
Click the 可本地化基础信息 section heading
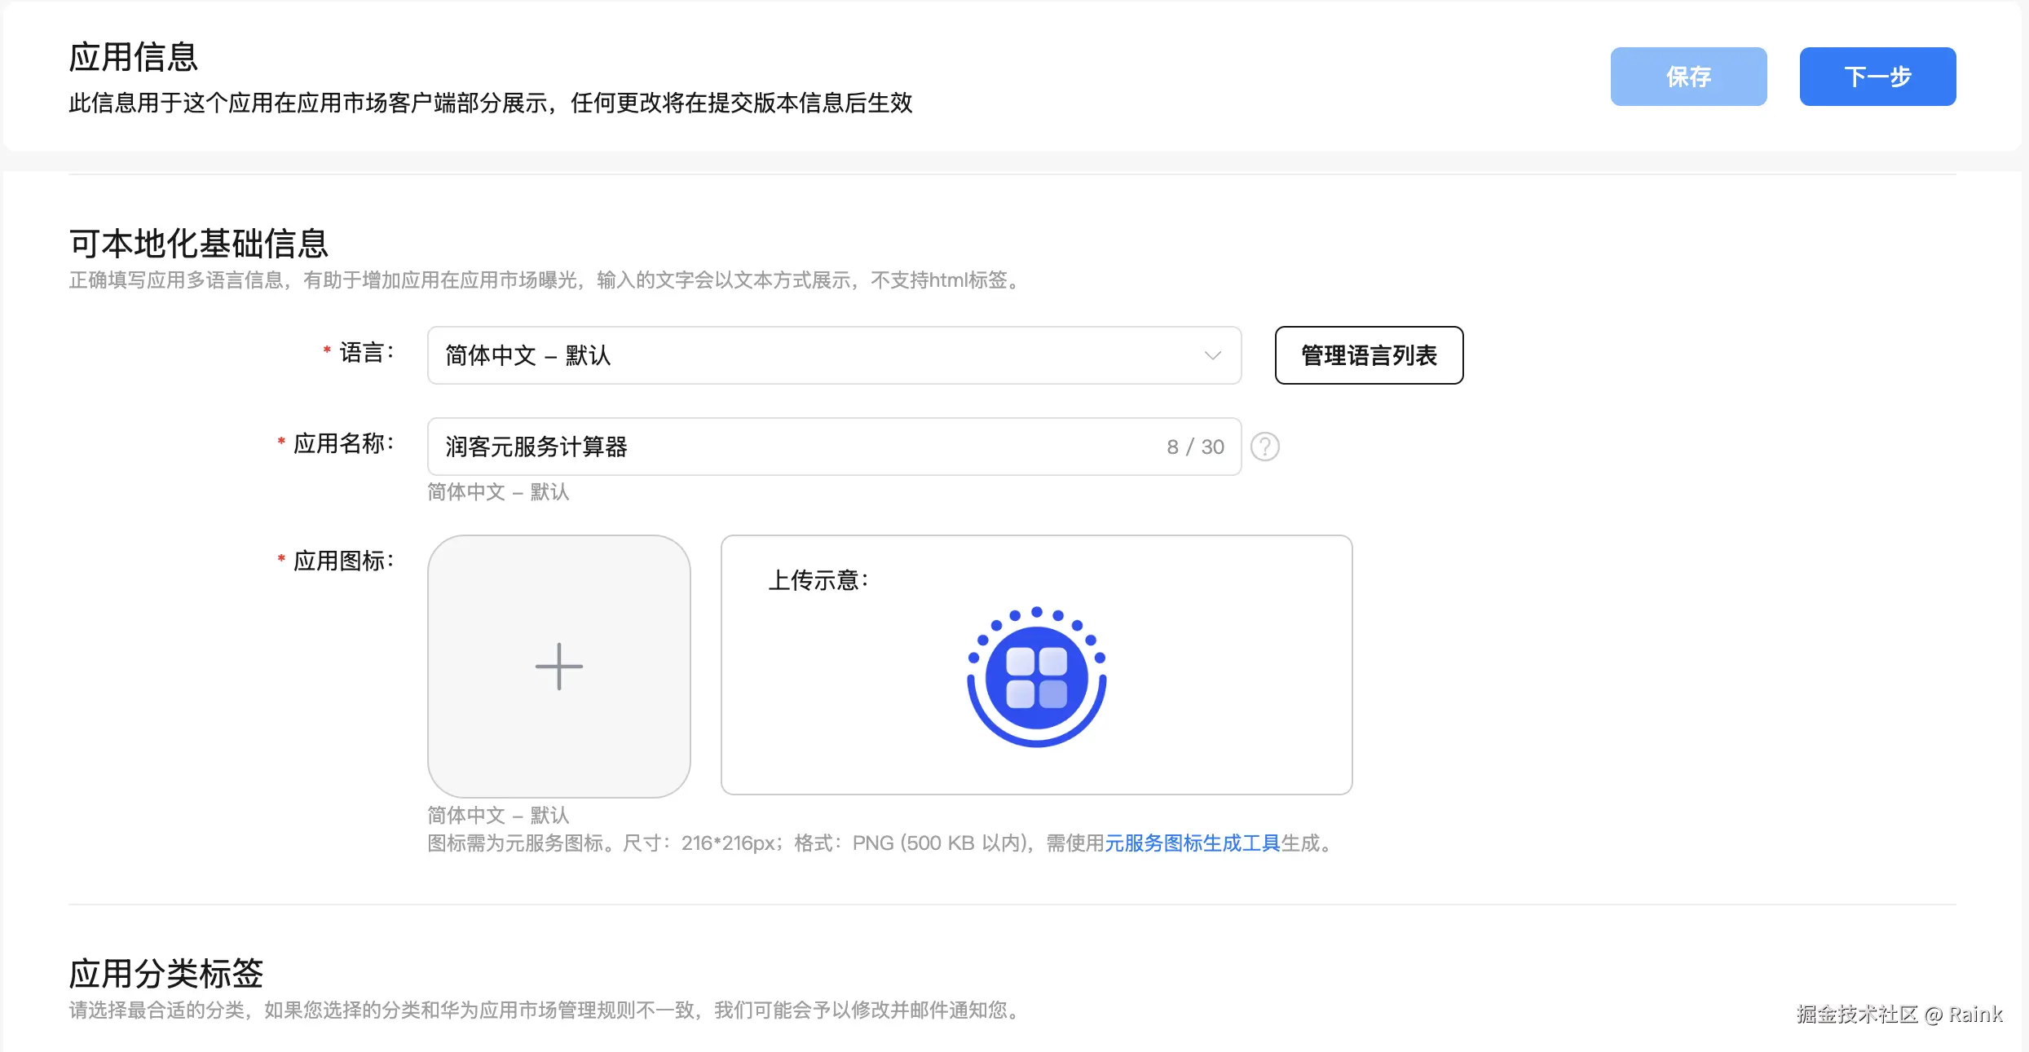point(198,244)
